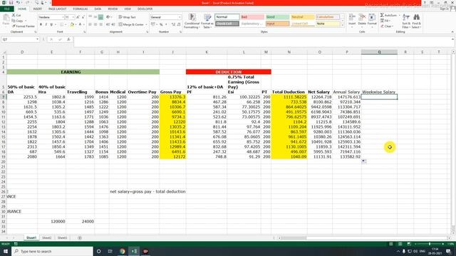Click the Cut command in Clipboard group
The width and height of the screenshot is (456, 256).
pos(16,15)
